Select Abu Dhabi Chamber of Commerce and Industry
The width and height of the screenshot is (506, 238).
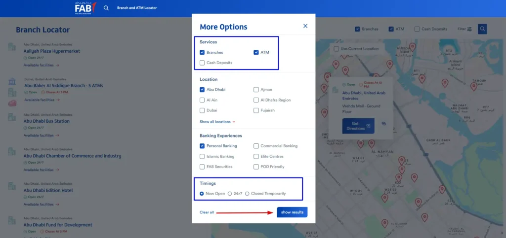[72, 156]
